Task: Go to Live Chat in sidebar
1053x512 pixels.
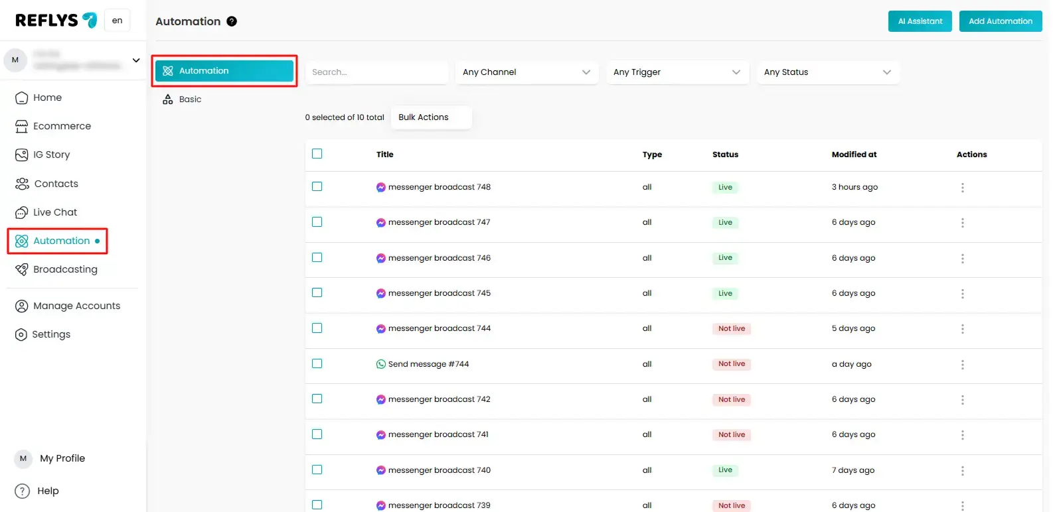Action: coord(54,212)
